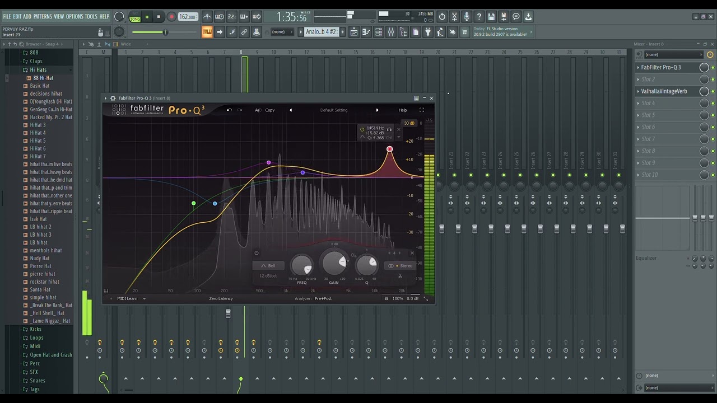The width and height of the screenshot is (717, 403).
Task: Toggle Pro-Q 3 full screen mode
Action: [422, 110]
